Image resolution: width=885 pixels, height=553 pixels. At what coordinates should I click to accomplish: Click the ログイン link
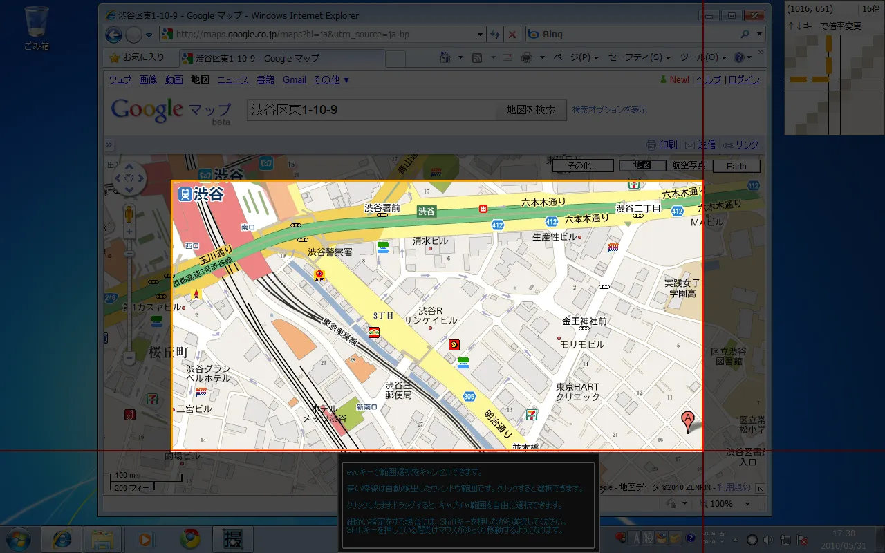click(744, 79)
